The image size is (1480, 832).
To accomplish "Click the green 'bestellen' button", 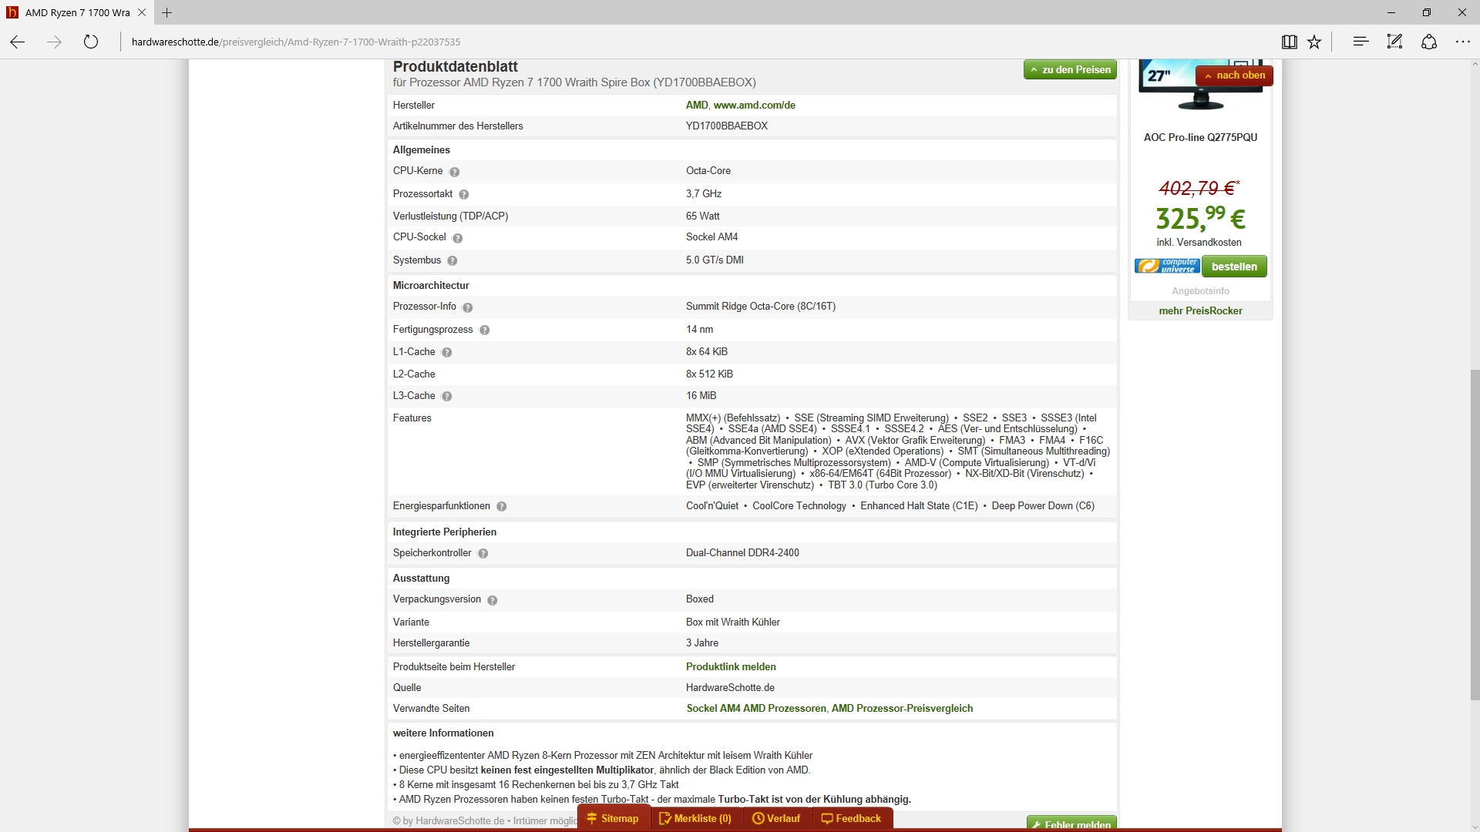I will [x=1234, y=267].
